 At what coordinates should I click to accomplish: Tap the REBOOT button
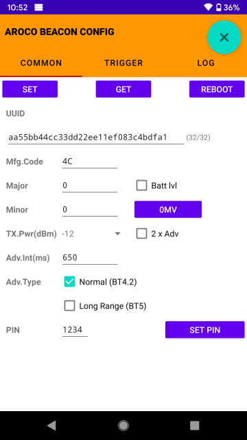(217, 89)
